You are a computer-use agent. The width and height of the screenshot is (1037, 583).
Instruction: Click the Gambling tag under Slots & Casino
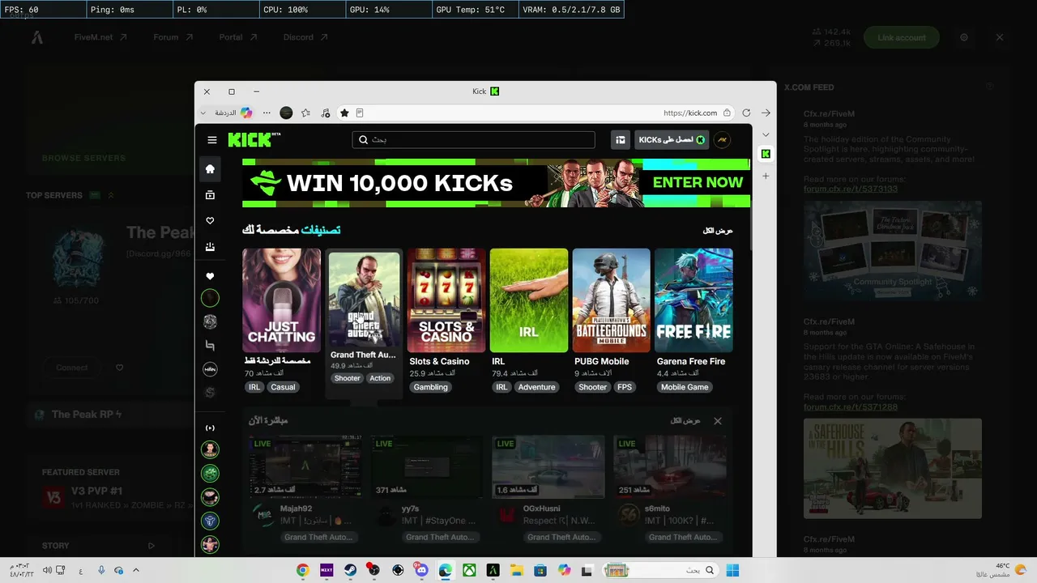[x=431, y=387]
